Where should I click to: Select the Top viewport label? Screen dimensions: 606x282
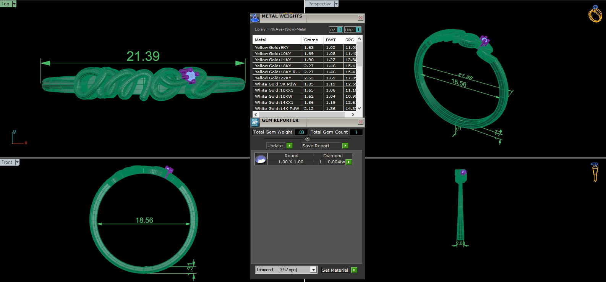tap(6, 4)
